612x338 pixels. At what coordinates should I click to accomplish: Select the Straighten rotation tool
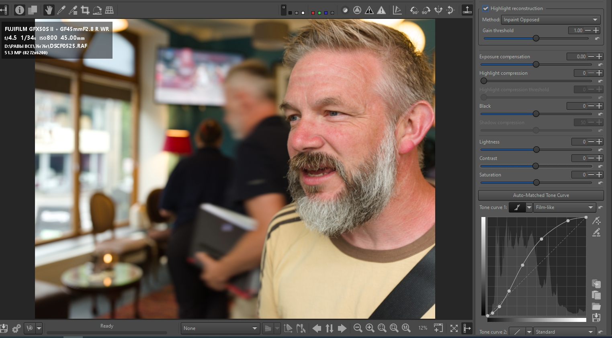(97, 10)
